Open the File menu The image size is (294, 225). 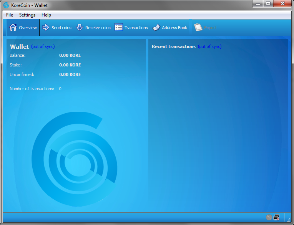click(10, 15)
